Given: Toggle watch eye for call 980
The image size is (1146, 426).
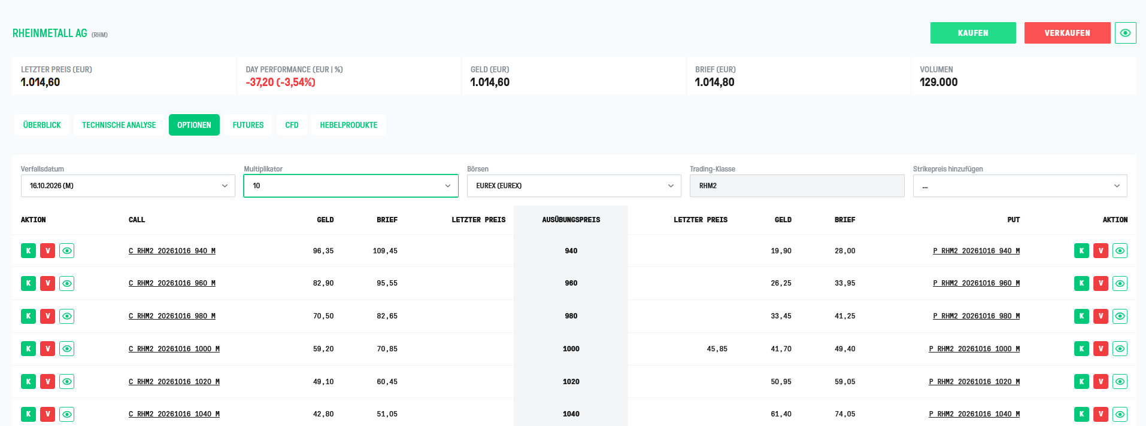Looking at the screenshot, I should [67, 316].
